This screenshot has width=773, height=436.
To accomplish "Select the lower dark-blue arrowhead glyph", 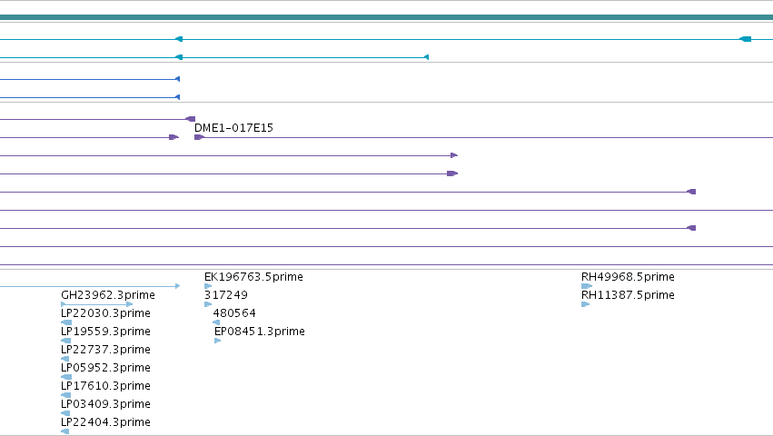I will [177, 97].
